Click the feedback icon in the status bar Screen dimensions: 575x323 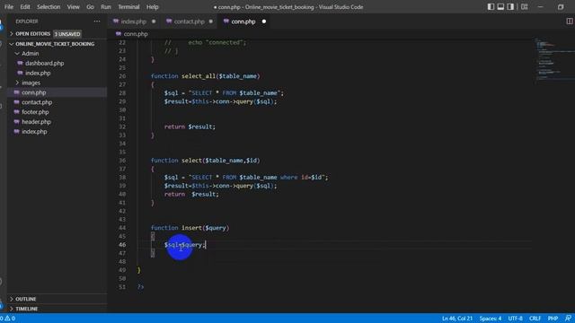[568, 319]
